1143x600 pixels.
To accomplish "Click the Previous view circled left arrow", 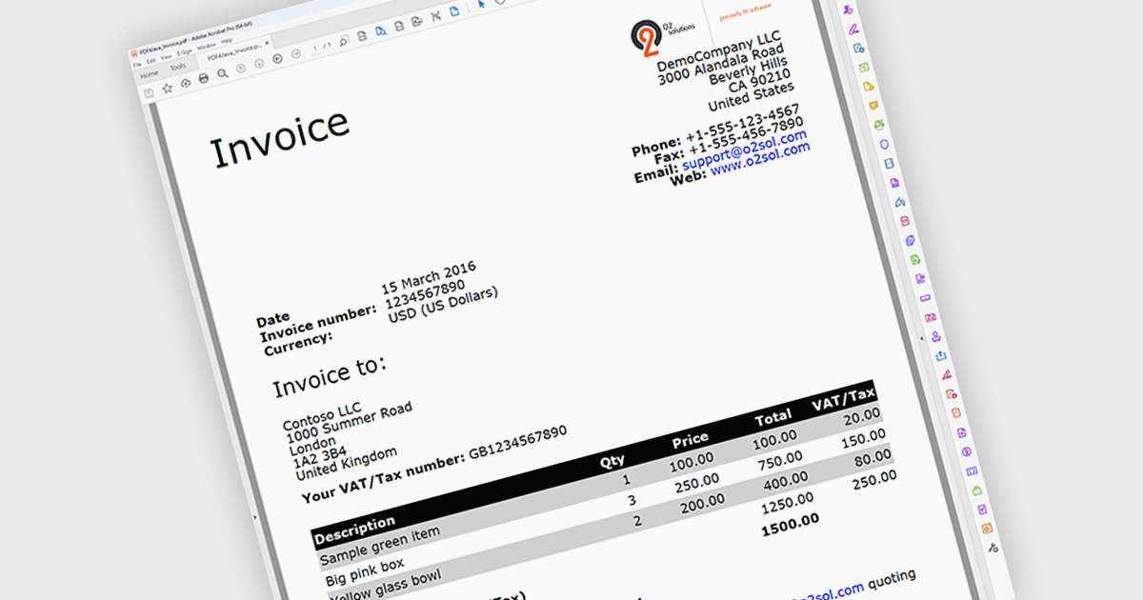I will 277,58.
